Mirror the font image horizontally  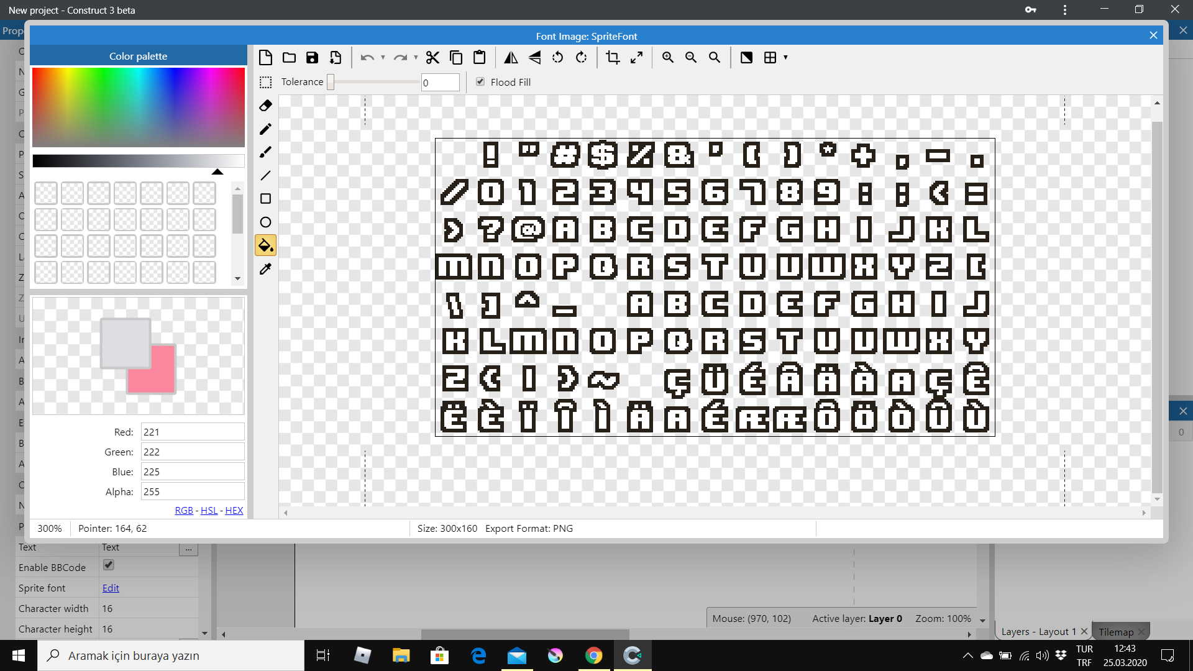point(511,57)
